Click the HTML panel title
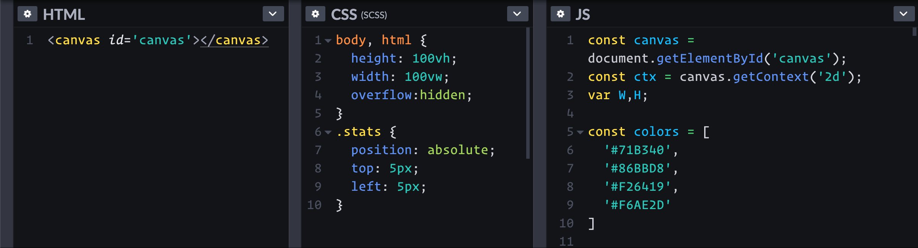 [x=64, y=14]
